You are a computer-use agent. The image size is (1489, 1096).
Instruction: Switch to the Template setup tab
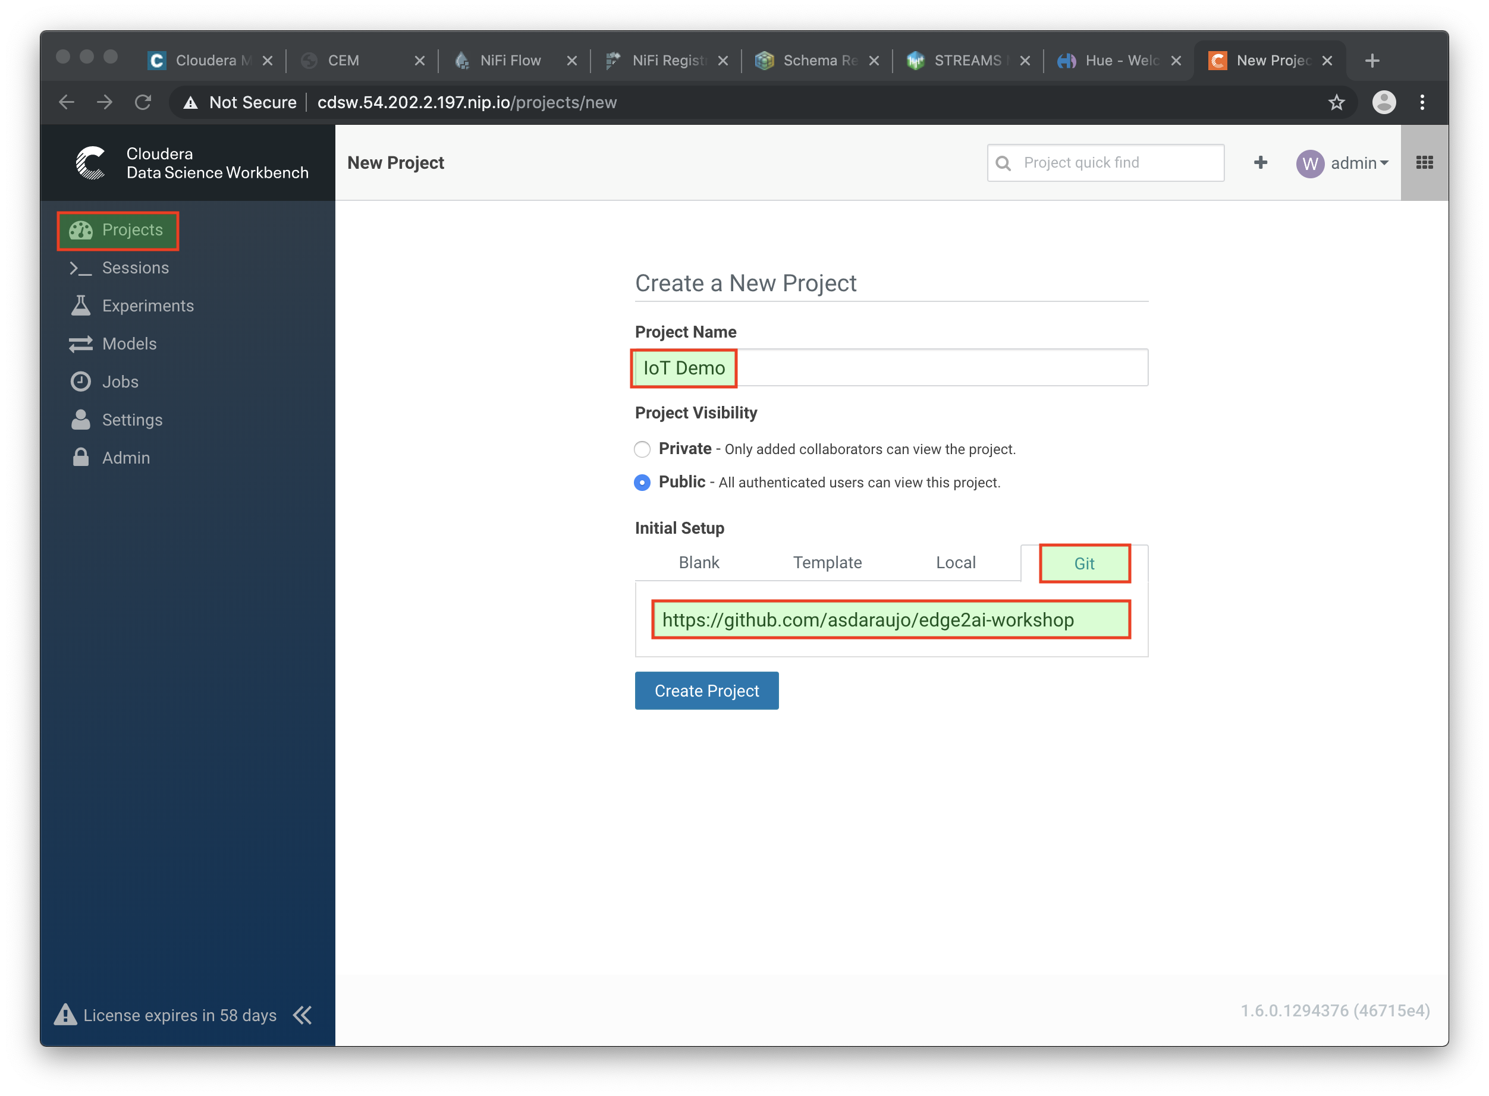click(827, 563)
